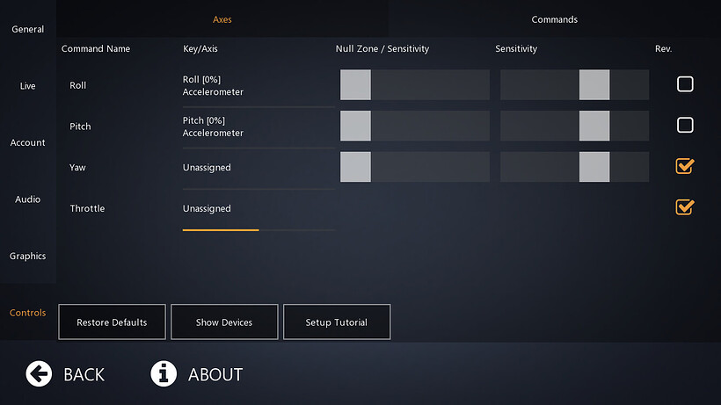Click the Back arrow icon
The height and width of the screenshot is (405, 721).
tap(39, 373)
